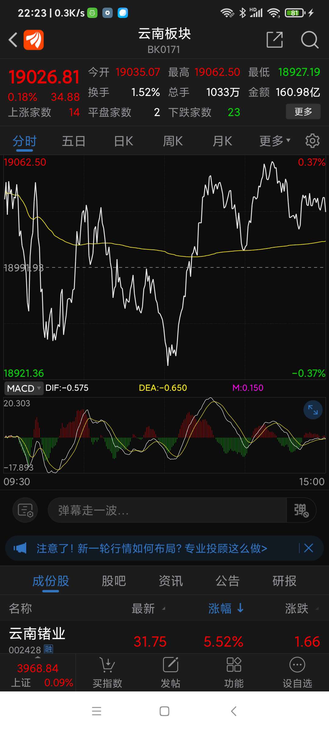Tap the 名称 column header
Image resolution: width=329 pixels, height=731 pixels.
pyautogui.click(x=20, y=609)
